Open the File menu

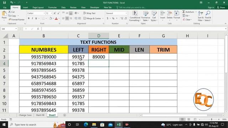(x=5, y=7)
